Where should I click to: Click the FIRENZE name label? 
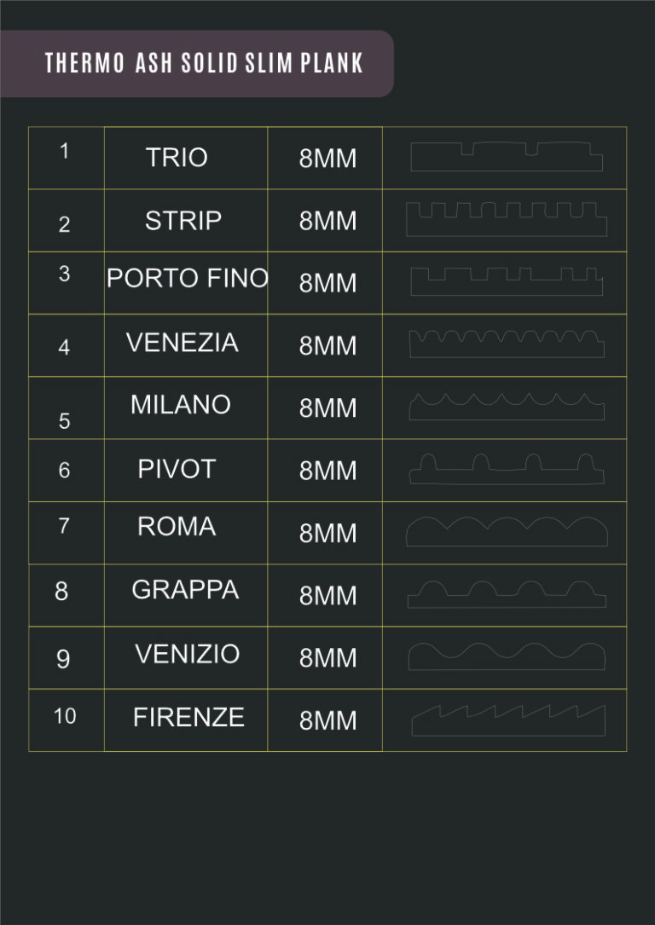(188, 717)
